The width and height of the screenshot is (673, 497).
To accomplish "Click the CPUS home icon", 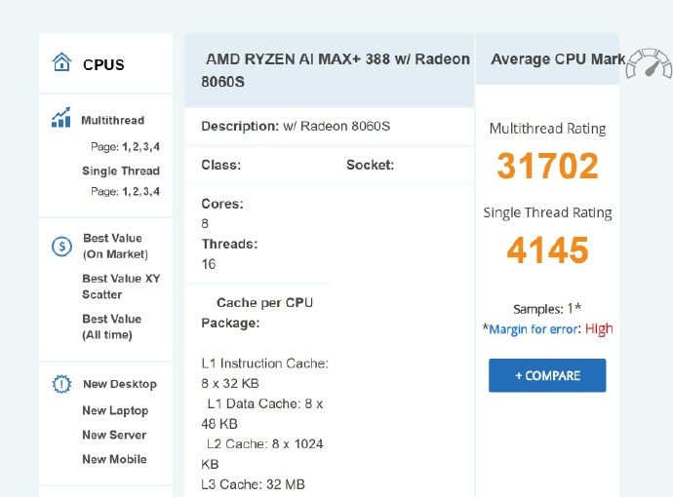I will (61, 63).
